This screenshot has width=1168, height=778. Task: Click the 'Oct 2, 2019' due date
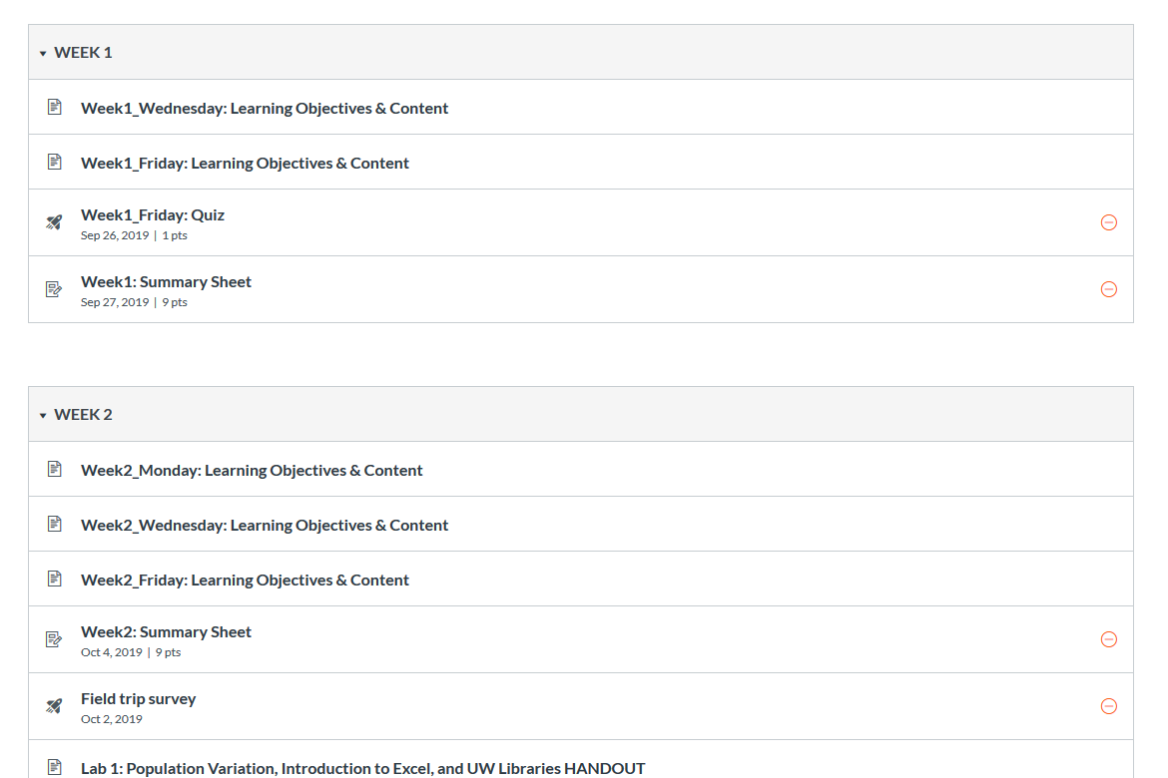coord(112,719)
